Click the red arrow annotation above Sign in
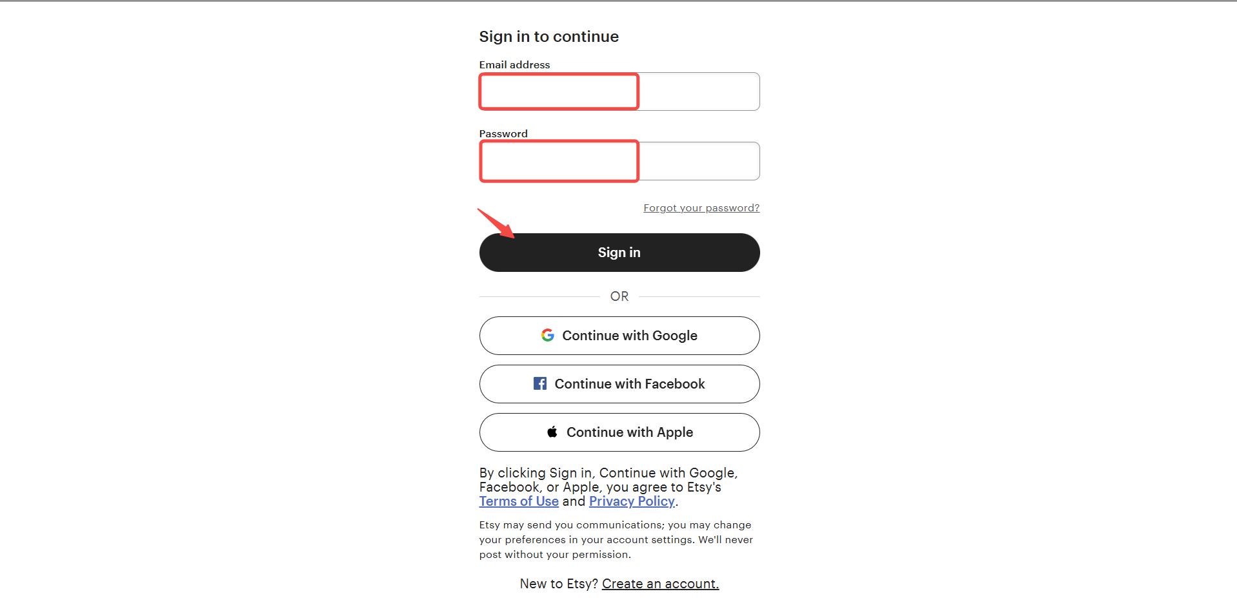This screenshot has height=605, width=1237. pyautogui.click(x=496, y=223)
